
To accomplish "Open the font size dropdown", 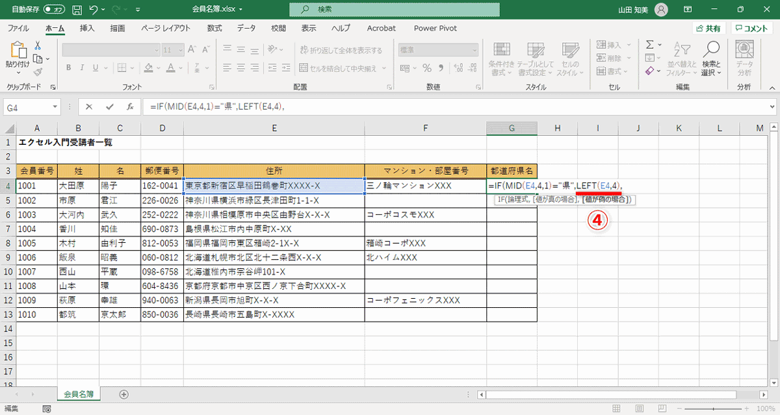I will click(180, 49).
